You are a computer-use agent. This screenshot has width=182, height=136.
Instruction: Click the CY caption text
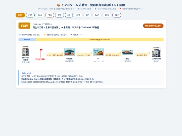point(98,59)
